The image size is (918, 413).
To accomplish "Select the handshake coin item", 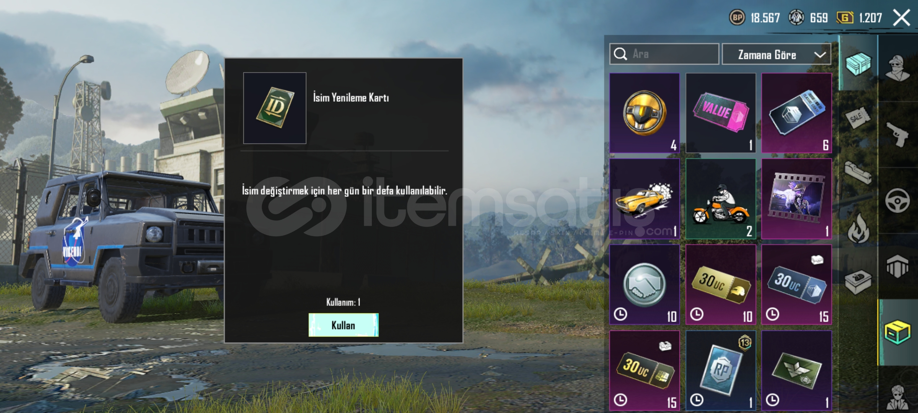I will pyautogui.click(x=645, y=285).
